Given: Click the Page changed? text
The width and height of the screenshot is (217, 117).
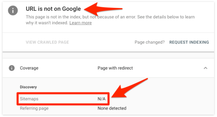Looking at the screenshot, I should (150, 42).
